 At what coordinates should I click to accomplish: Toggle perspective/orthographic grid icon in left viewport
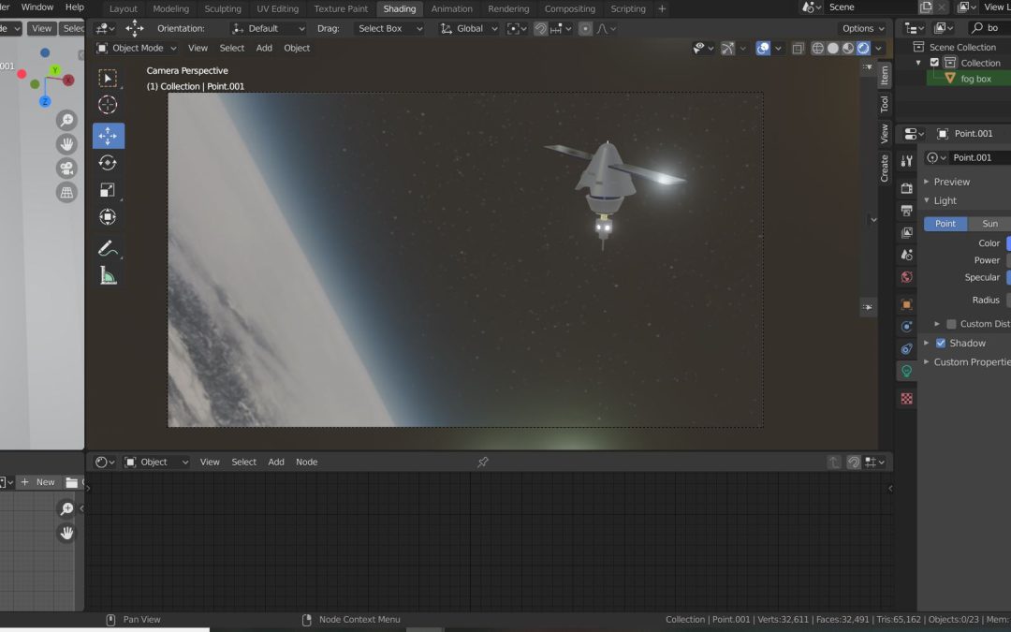66,192
